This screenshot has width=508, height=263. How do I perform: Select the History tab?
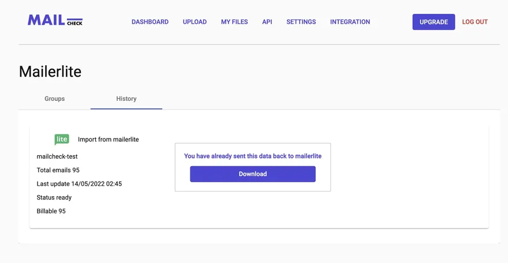(x=126, y=99)
